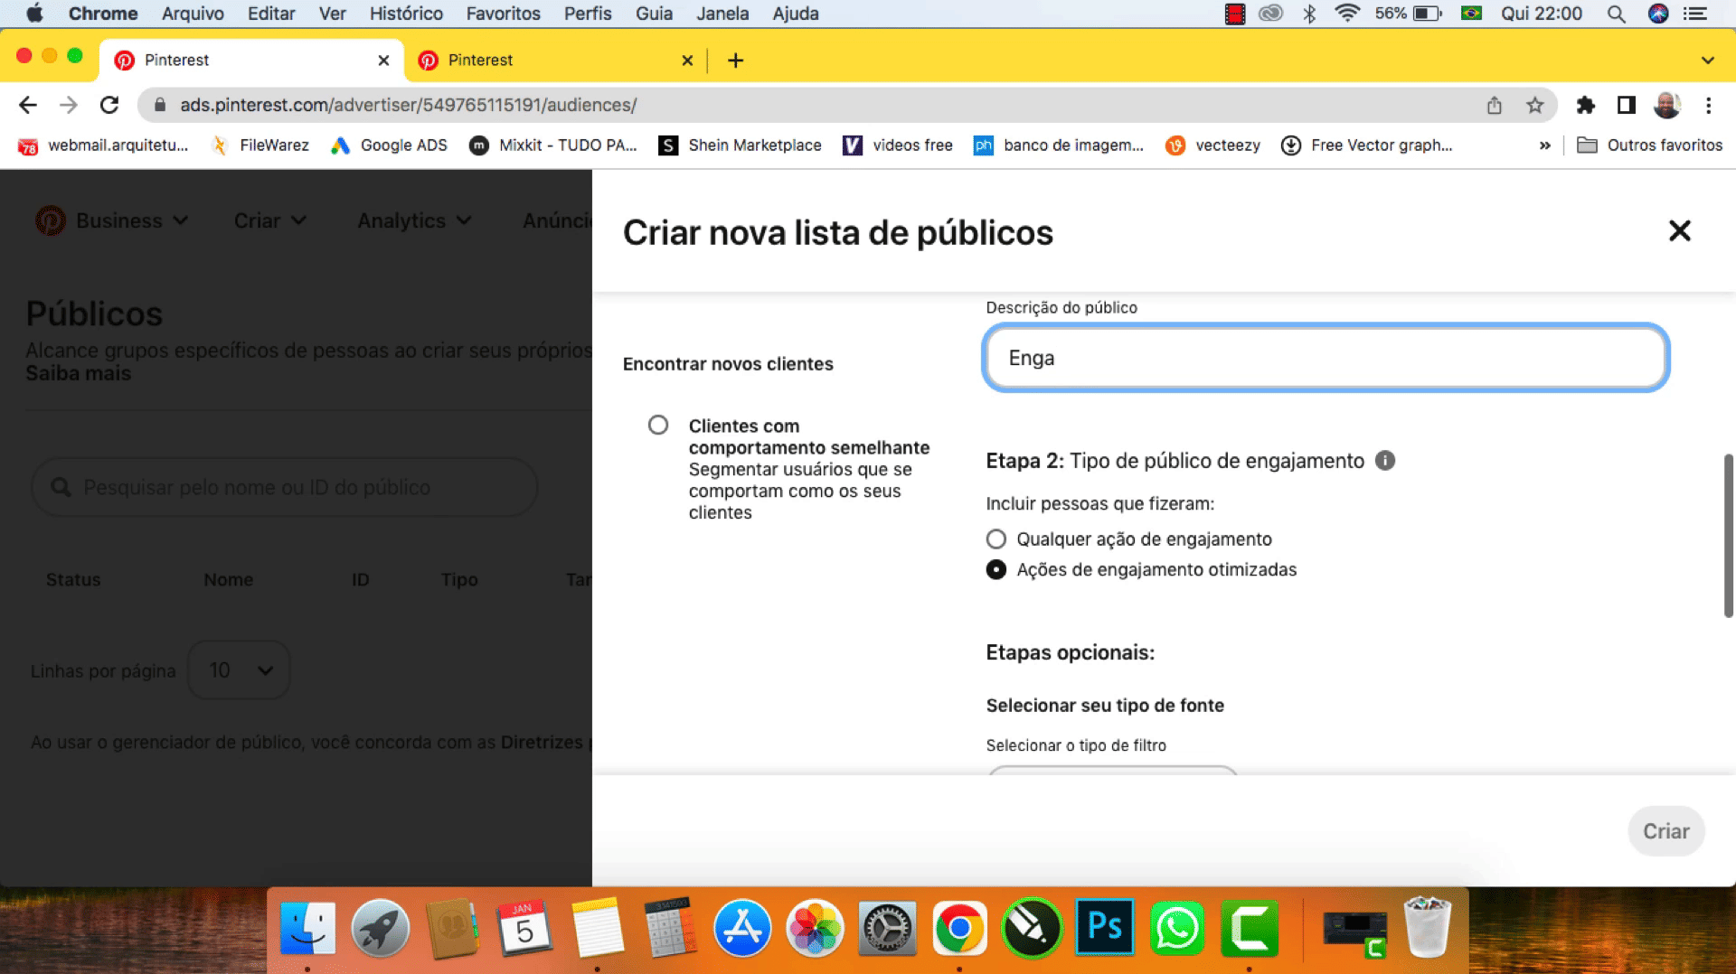This screenshot has height=974, width=1736.
Task: Click the bookmark star icon in address bar
Action: (1534, 106)
